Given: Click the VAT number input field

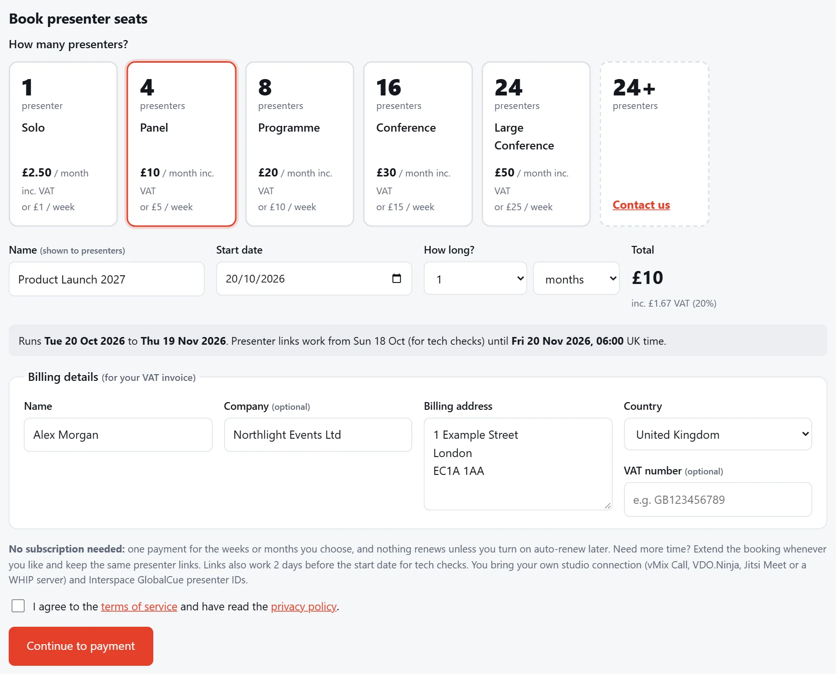Looking at the screenshot, I should coord(717,499).
